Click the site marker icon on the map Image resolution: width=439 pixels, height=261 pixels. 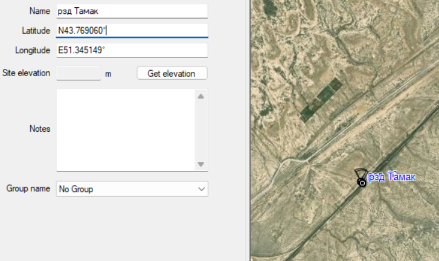[360, 179]
